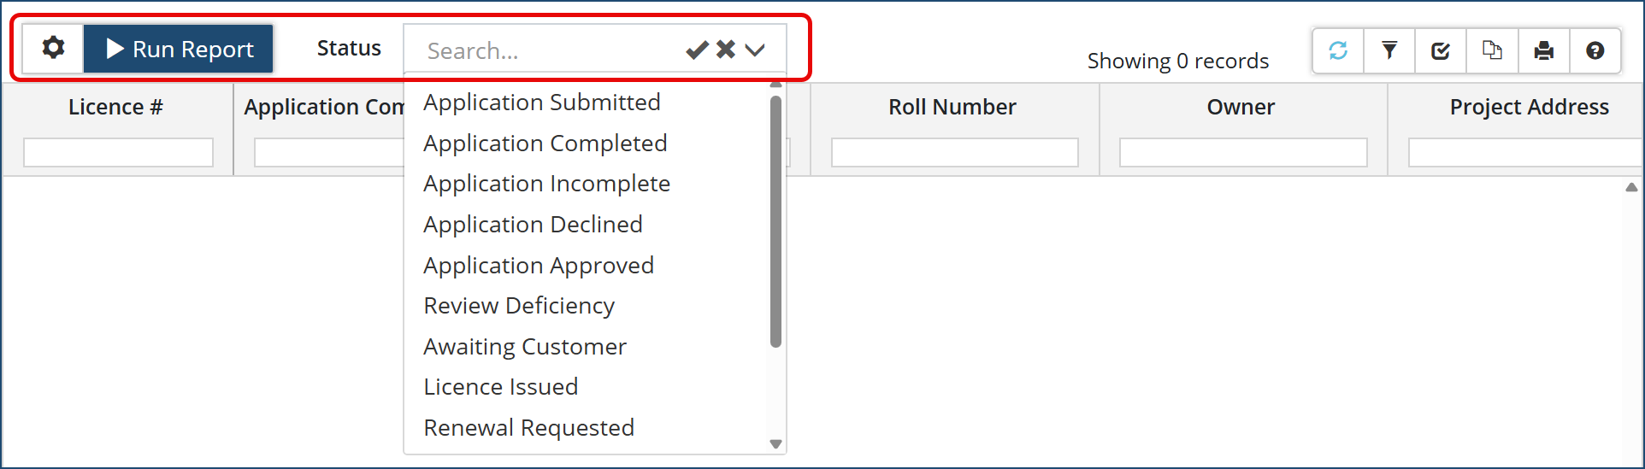Click the refresh icon in toolbar

[x=1338, y=50]
